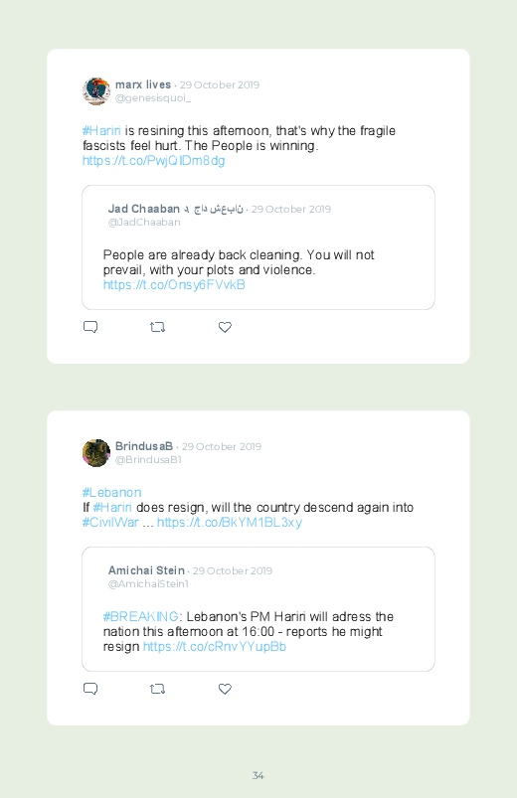Open the #BREAKING hashtag
This screenshot has height=798, width=517.
point(140,617)
